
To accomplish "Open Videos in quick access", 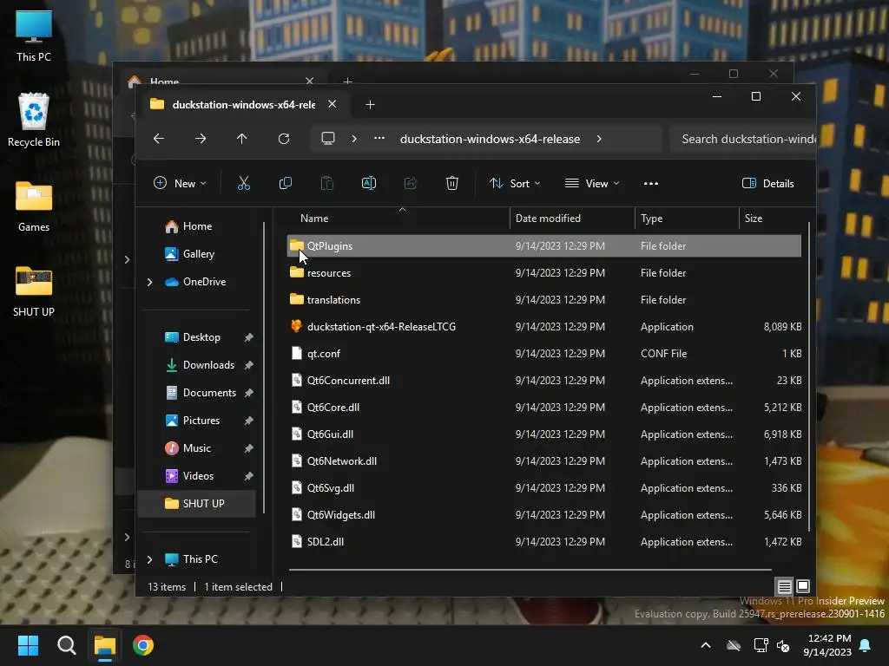I will (198, 476).
